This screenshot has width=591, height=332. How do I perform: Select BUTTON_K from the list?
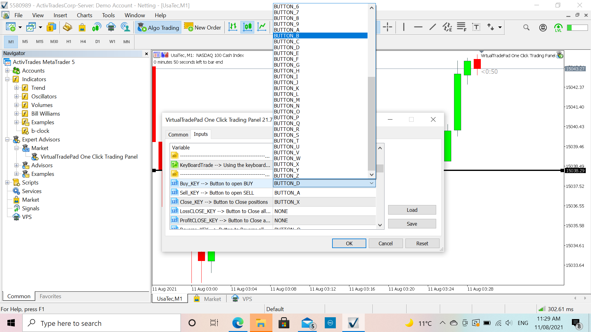click(287, 88)
